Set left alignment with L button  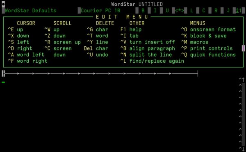(191, 11)
